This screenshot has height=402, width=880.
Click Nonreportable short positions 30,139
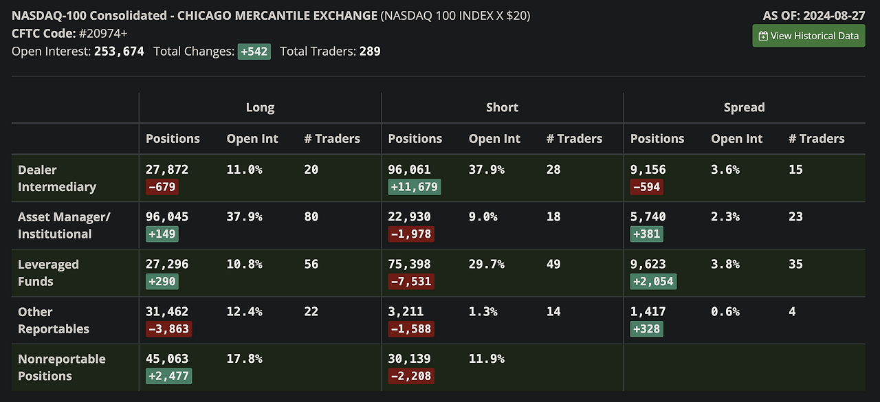pos(410,359)
